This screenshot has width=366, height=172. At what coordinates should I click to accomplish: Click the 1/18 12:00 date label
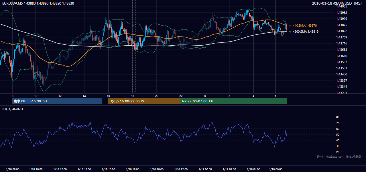click(60, 169)
